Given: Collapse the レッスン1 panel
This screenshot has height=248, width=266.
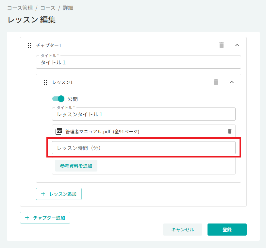Looking at the screenshot, I should pyautogui.click(x=232, y=82).
